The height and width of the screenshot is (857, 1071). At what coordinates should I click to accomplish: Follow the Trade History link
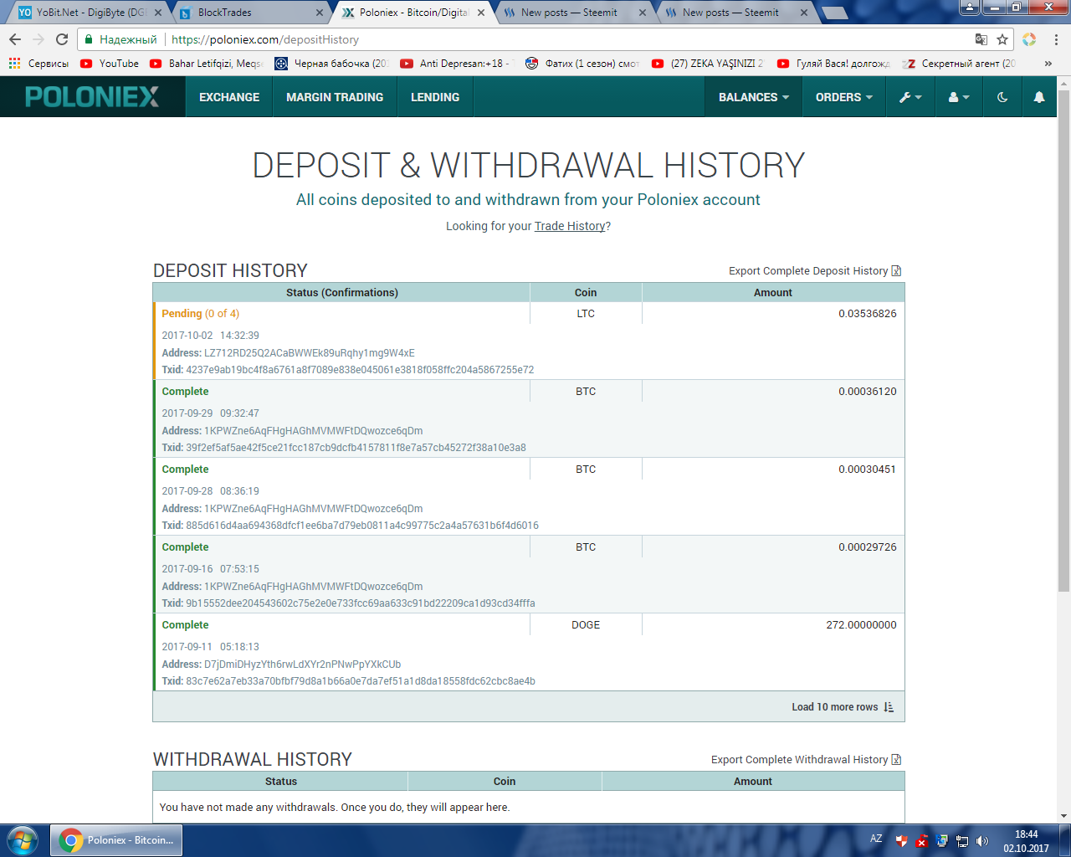[x=570, y=226]
